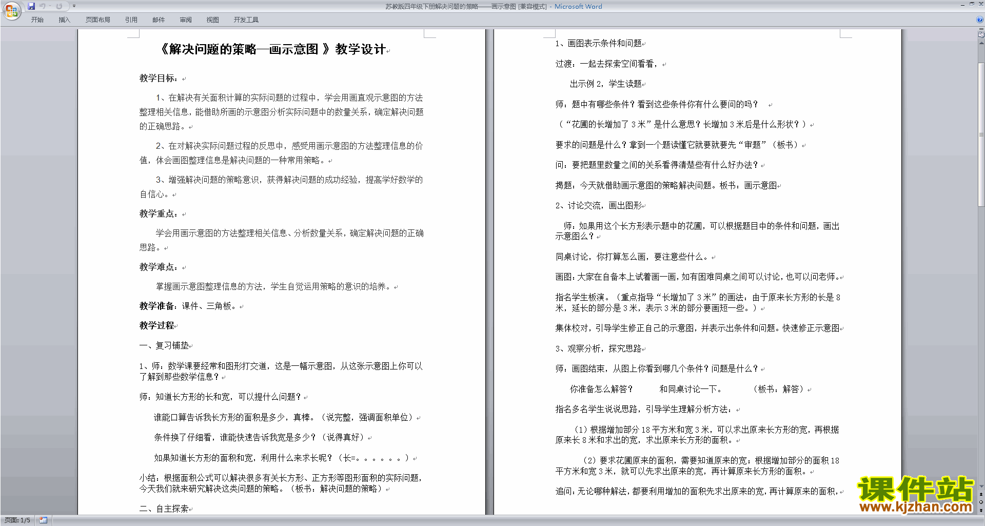Click the line 集体校对，引导学生修正
Screen dimensions: 985x526
[x=697, y=328]
